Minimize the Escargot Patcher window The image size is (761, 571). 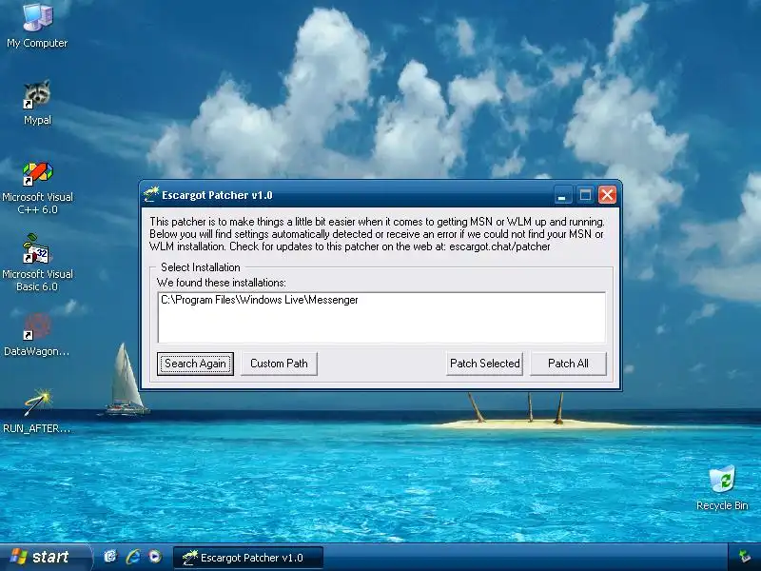562,195
